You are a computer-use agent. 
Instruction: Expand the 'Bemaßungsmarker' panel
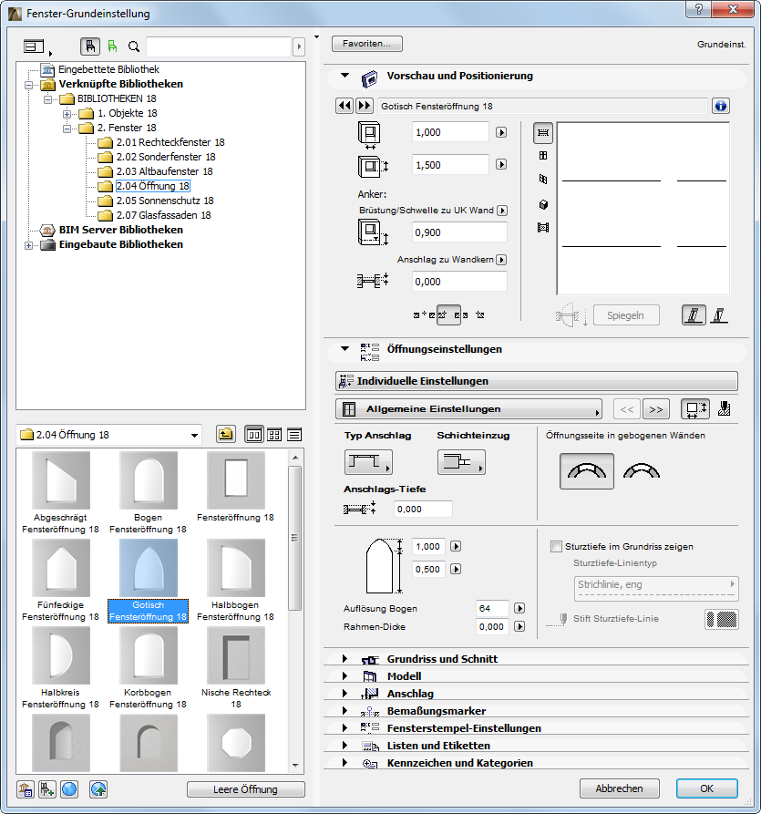[x=345, y=711]
